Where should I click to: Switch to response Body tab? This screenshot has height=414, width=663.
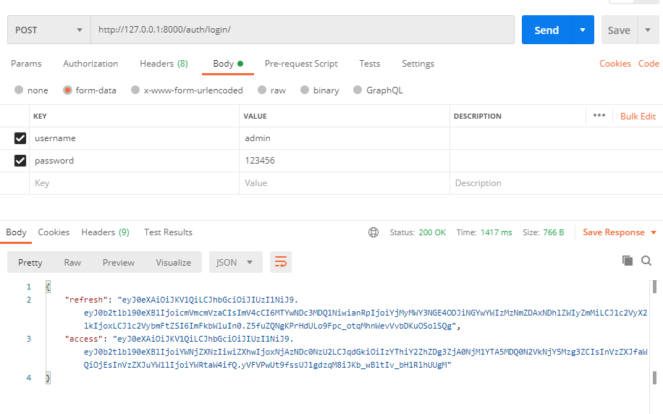[16, 232]
